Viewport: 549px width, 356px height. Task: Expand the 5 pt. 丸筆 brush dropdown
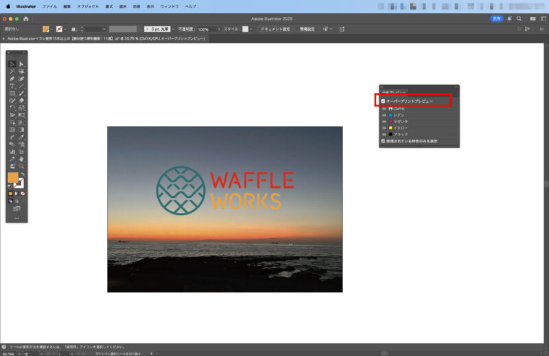click(x=172, y=29)
